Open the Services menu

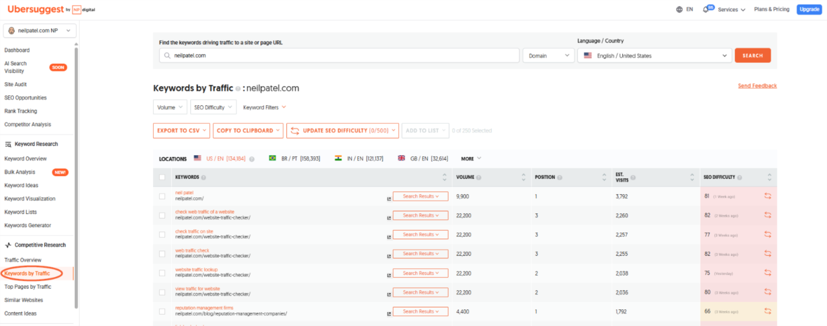(732, 9)
